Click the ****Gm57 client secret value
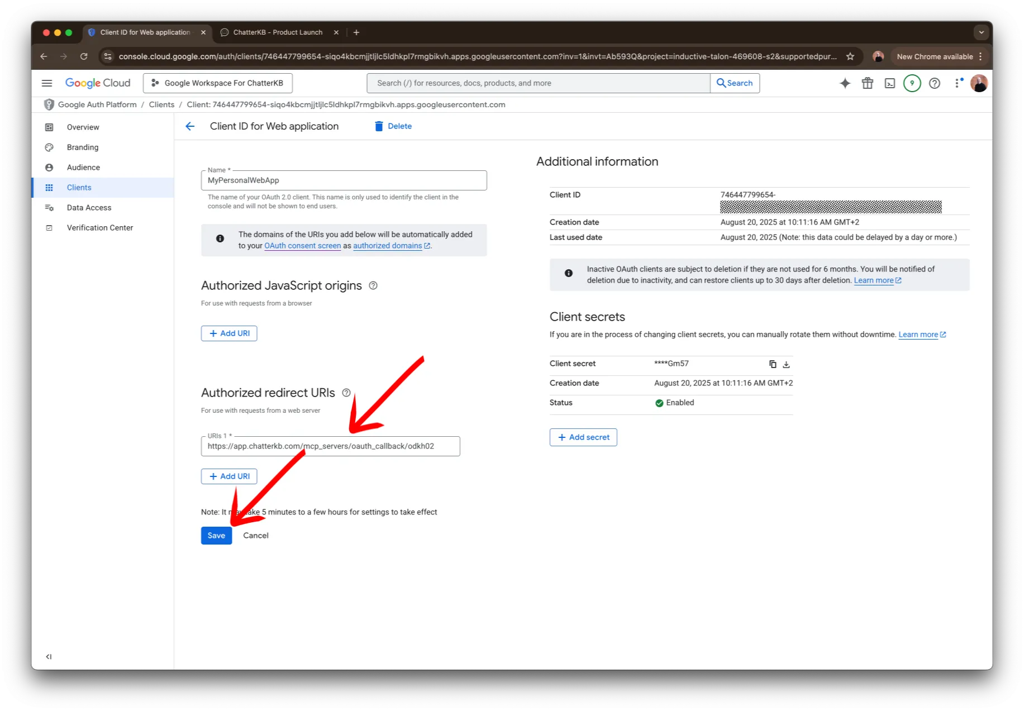This screenshot has height=711, width=1024. point(671,364)
